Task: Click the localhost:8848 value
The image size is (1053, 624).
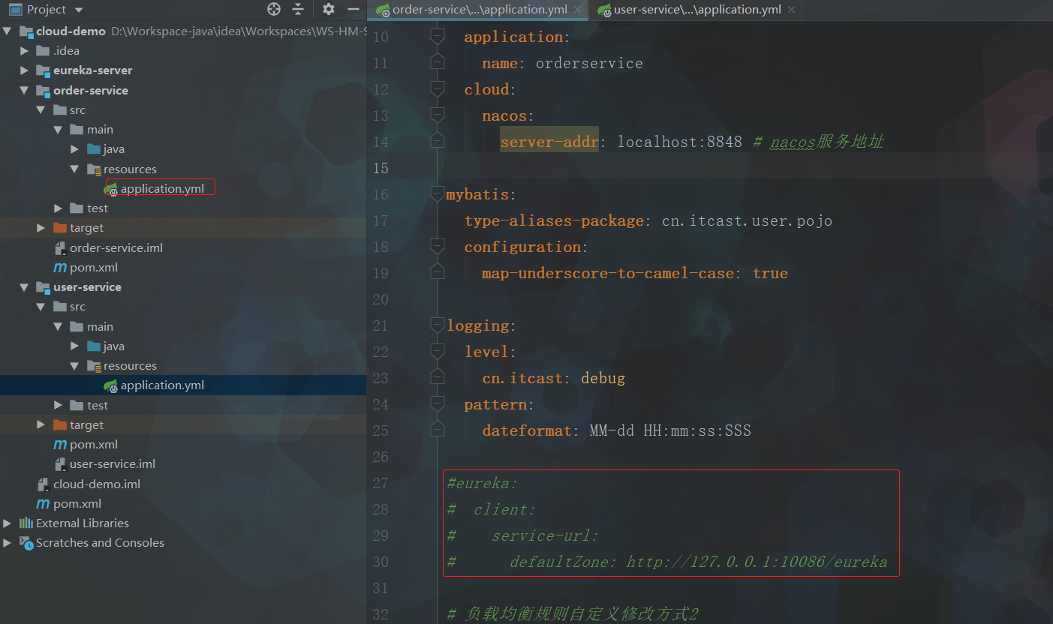Action: point(680,142)
